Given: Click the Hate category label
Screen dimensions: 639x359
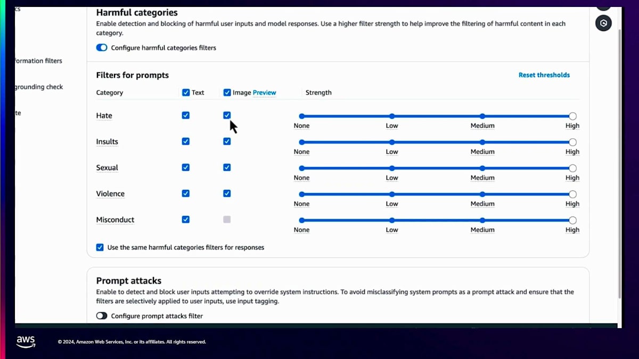Looking at the screenshot, I should 104,115.
